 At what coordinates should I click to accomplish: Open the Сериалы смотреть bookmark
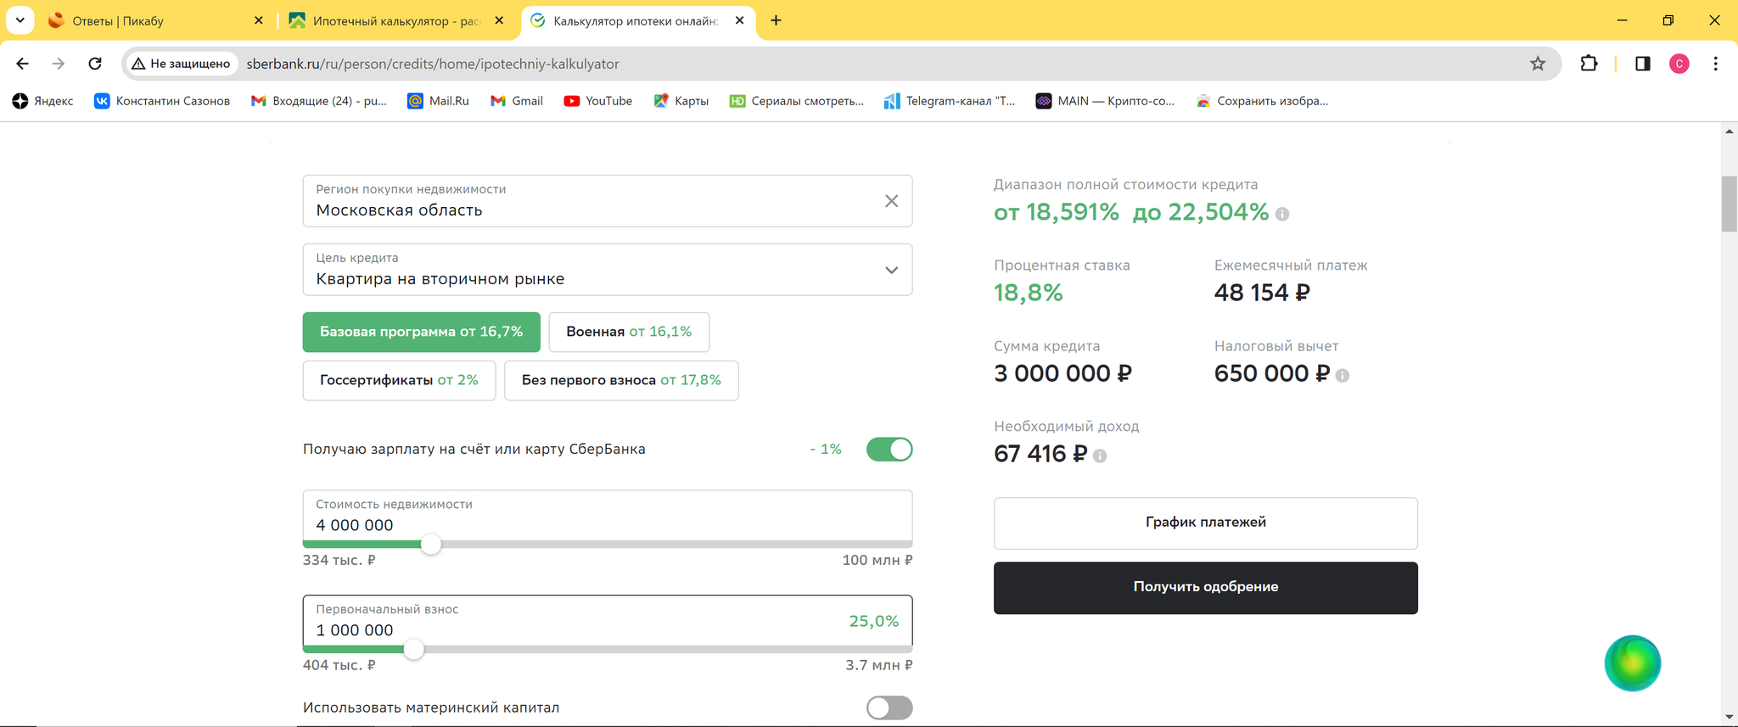coord(797,101)
